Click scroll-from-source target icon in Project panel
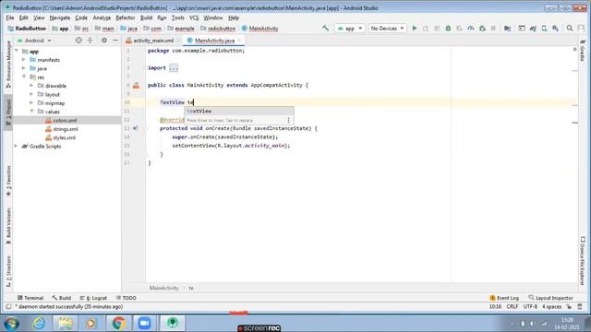The width and height of the screenshot is (591, 332). pos(78,41)
